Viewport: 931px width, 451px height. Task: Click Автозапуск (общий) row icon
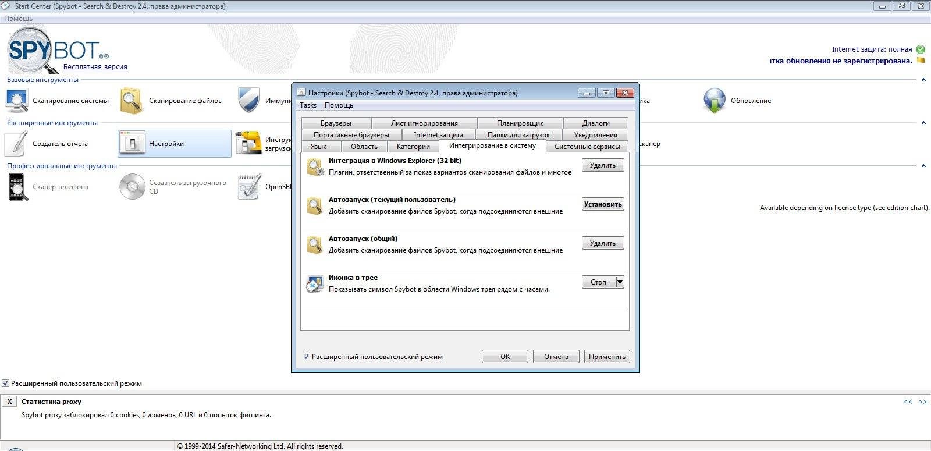(x=315, y=245)
